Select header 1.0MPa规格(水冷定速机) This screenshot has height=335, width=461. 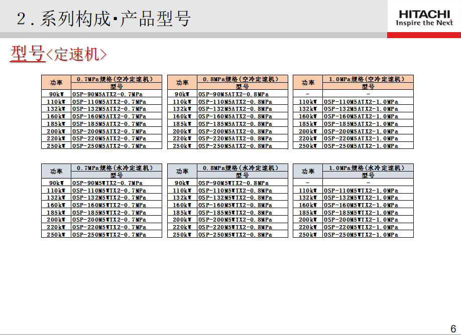pyautogui.click(x=368, y=167)
